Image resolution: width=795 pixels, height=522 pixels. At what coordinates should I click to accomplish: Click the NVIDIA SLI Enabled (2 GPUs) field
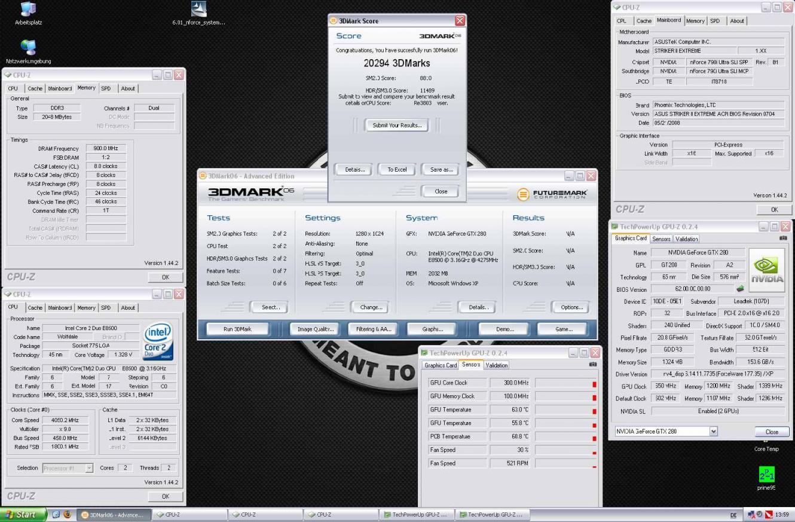tap(717, 411)
